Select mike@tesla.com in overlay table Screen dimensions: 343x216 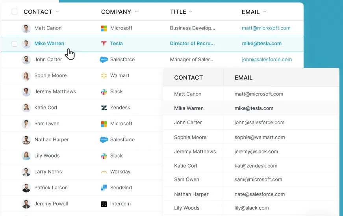254,108
